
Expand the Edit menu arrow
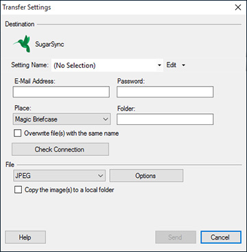(x=183, y=65)
